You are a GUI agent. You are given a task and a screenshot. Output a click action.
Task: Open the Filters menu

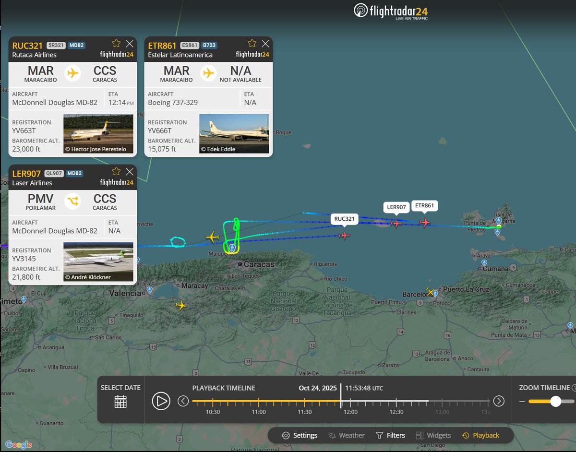point(390,435)
